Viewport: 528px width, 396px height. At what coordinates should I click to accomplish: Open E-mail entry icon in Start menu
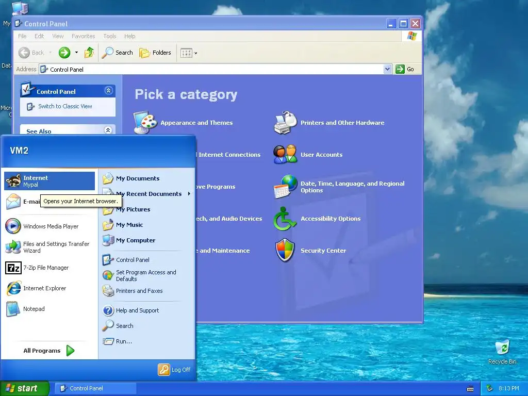pyautogui.click(x=13, y=202)
